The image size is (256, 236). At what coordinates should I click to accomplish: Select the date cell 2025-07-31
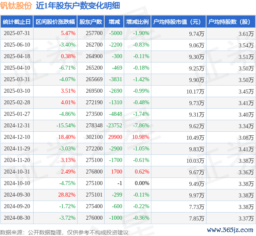pos(17,33)
